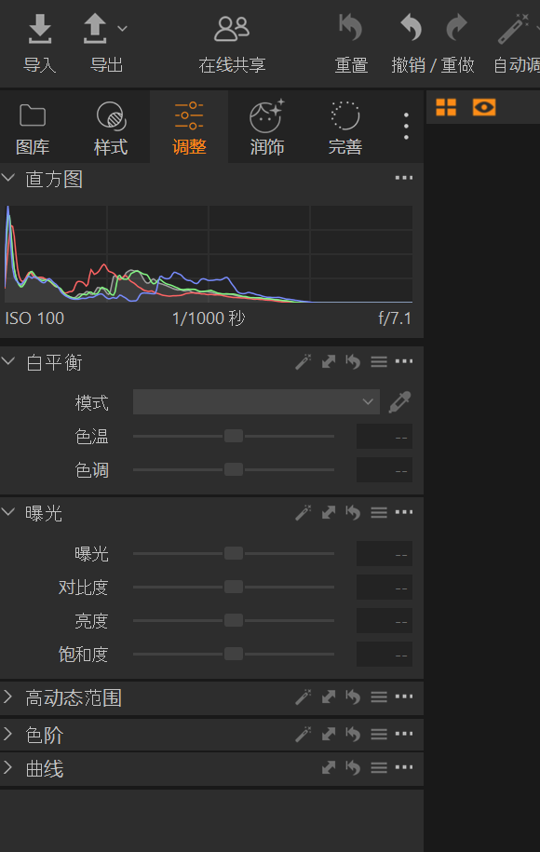Viewport: 540px width, 852px height.
Task: Reset the 高动态范围 panel
Action: click(x=353, y=696)
